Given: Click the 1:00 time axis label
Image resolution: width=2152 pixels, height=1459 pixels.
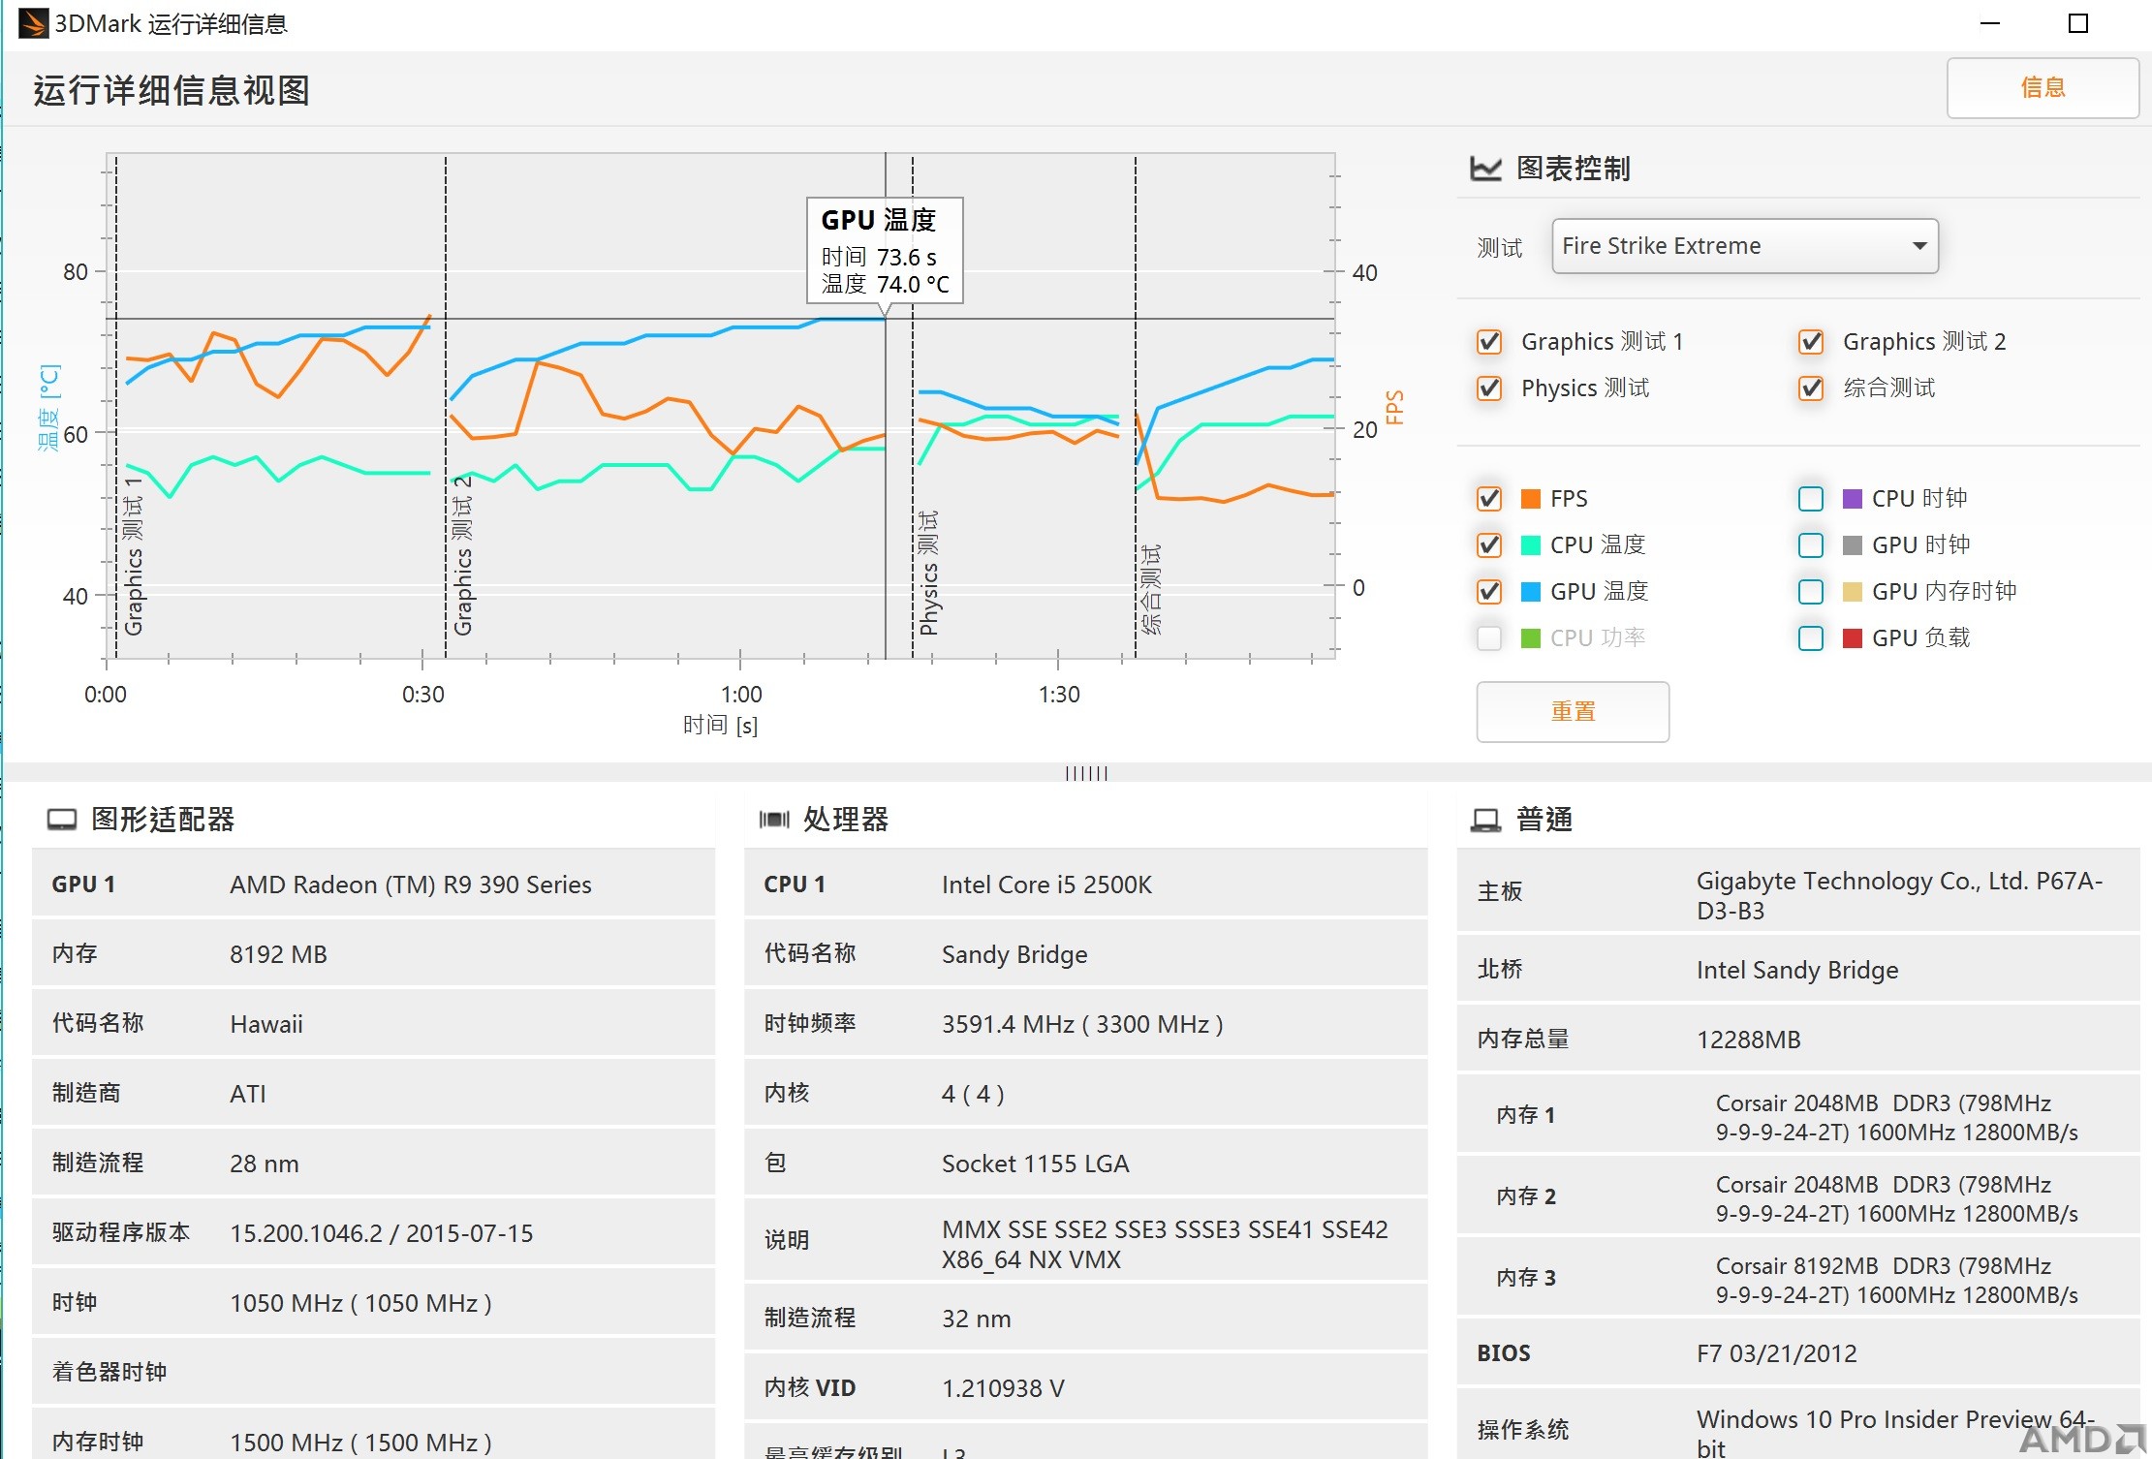Looking at the screenshot, I should point(741,695).
